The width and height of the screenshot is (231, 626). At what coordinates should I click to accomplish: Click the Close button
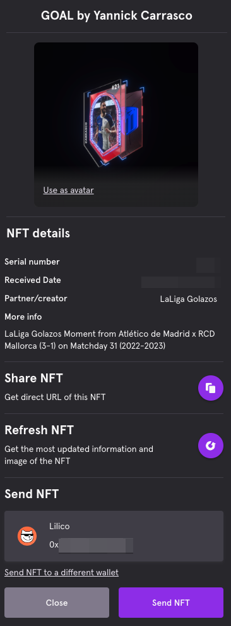pyautogui.click(x=57, y=603)
